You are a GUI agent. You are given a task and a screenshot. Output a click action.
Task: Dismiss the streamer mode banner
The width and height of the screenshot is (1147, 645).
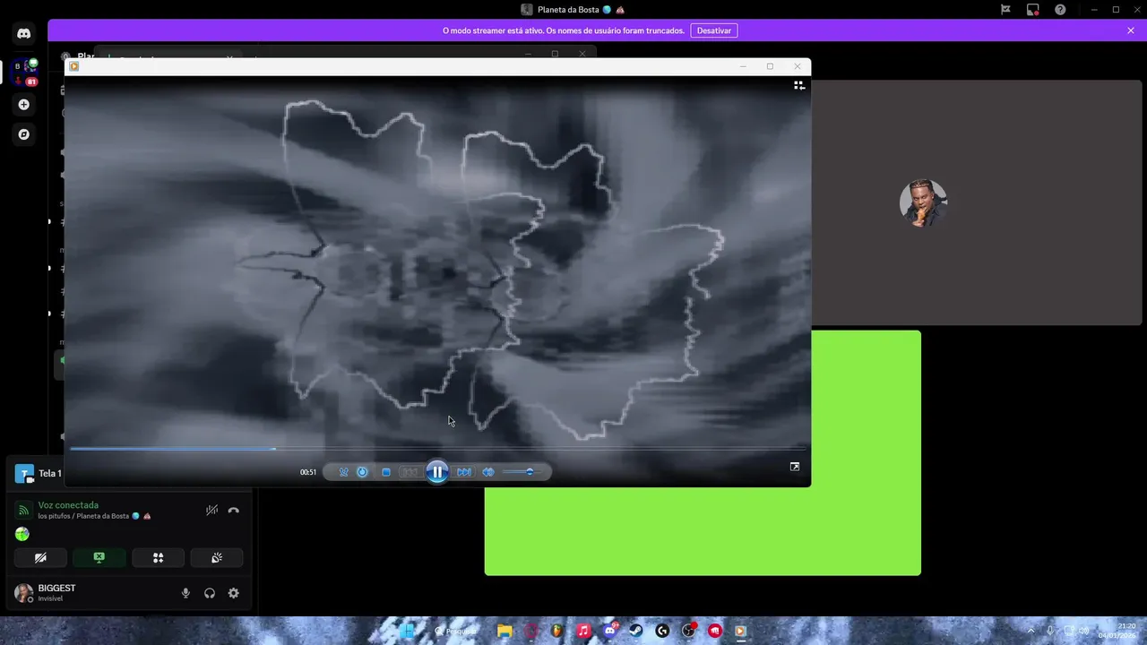[x=1131, y=30]
